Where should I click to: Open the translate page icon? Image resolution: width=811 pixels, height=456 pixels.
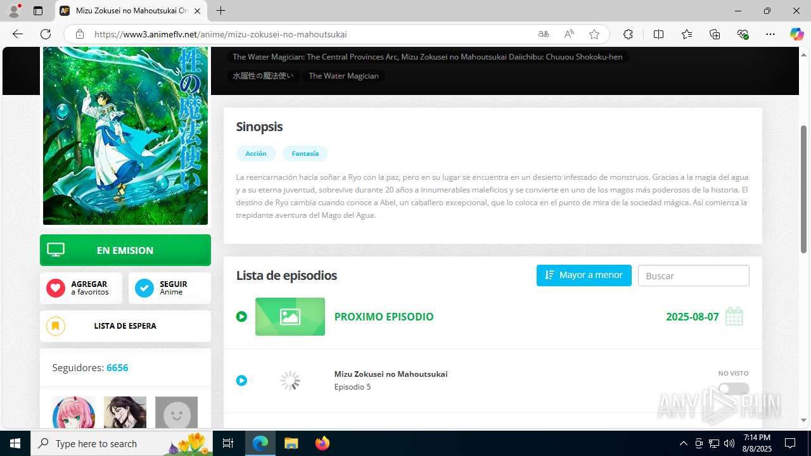pyautogui.click(x=544, y=34)
